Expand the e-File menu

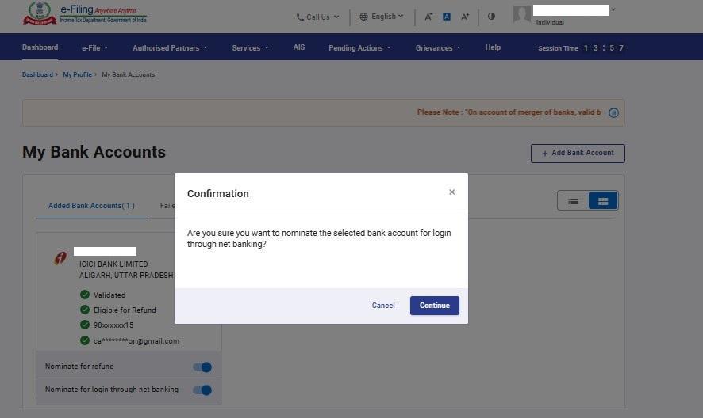click(x=94, y=48)
